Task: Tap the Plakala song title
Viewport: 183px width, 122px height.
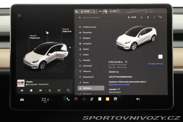Action: (29, 82)
